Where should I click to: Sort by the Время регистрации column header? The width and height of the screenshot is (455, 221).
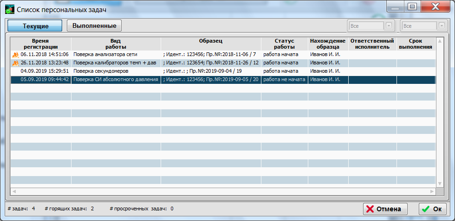click(x=41, y=44)
